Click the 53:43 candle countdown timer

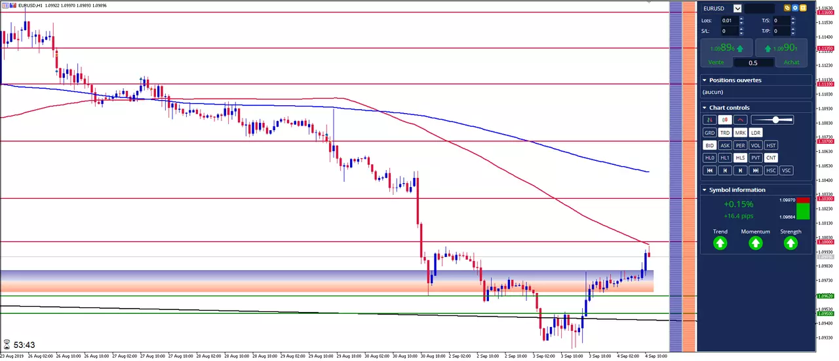click(24, 345)
